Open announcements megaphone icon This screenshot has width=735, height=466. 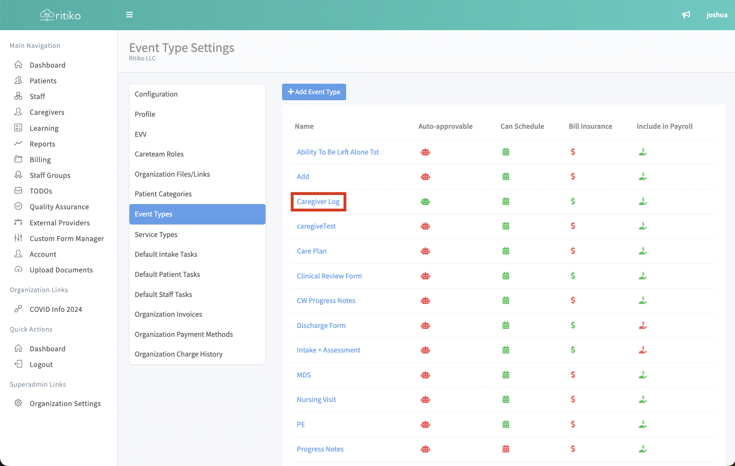pyautogui.click(x=686, y=15)
